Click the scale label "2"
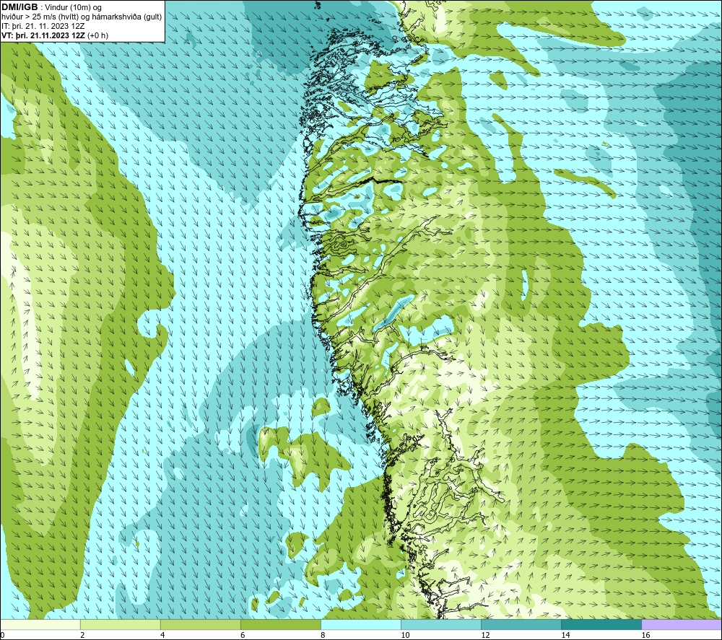 (x=82, y=635)
